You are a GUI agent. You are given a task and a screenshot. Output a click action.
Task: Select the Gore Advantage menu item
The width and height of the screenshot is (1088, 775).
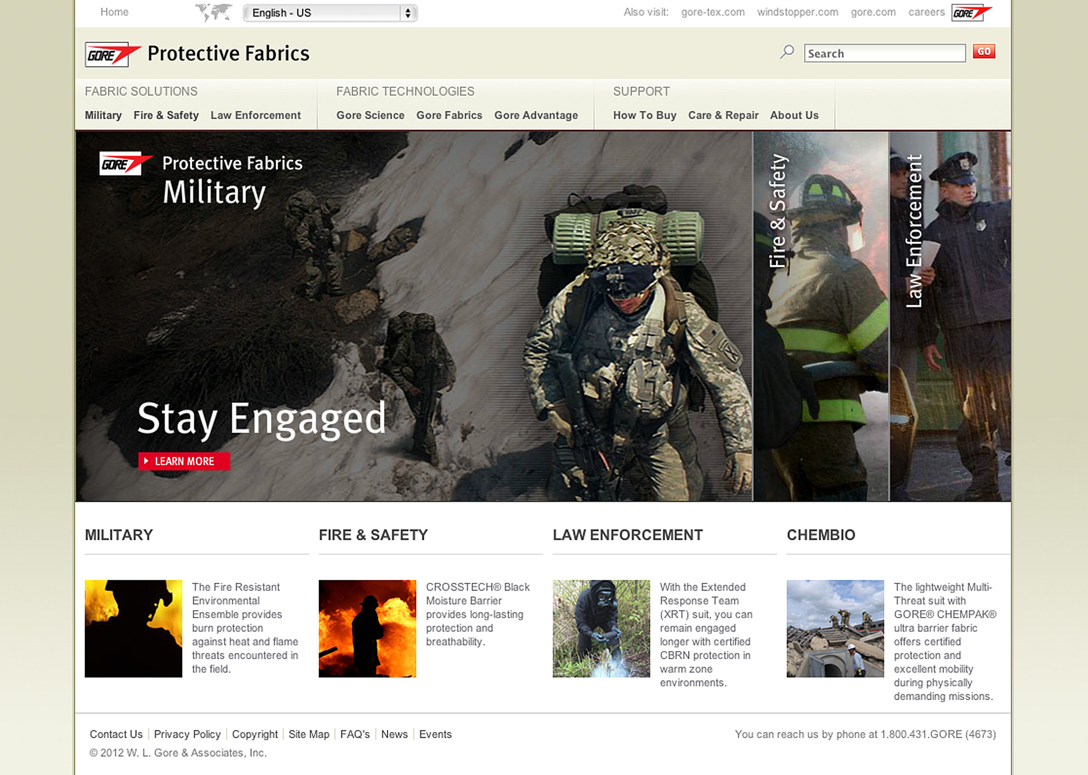(x=536, y=115)
